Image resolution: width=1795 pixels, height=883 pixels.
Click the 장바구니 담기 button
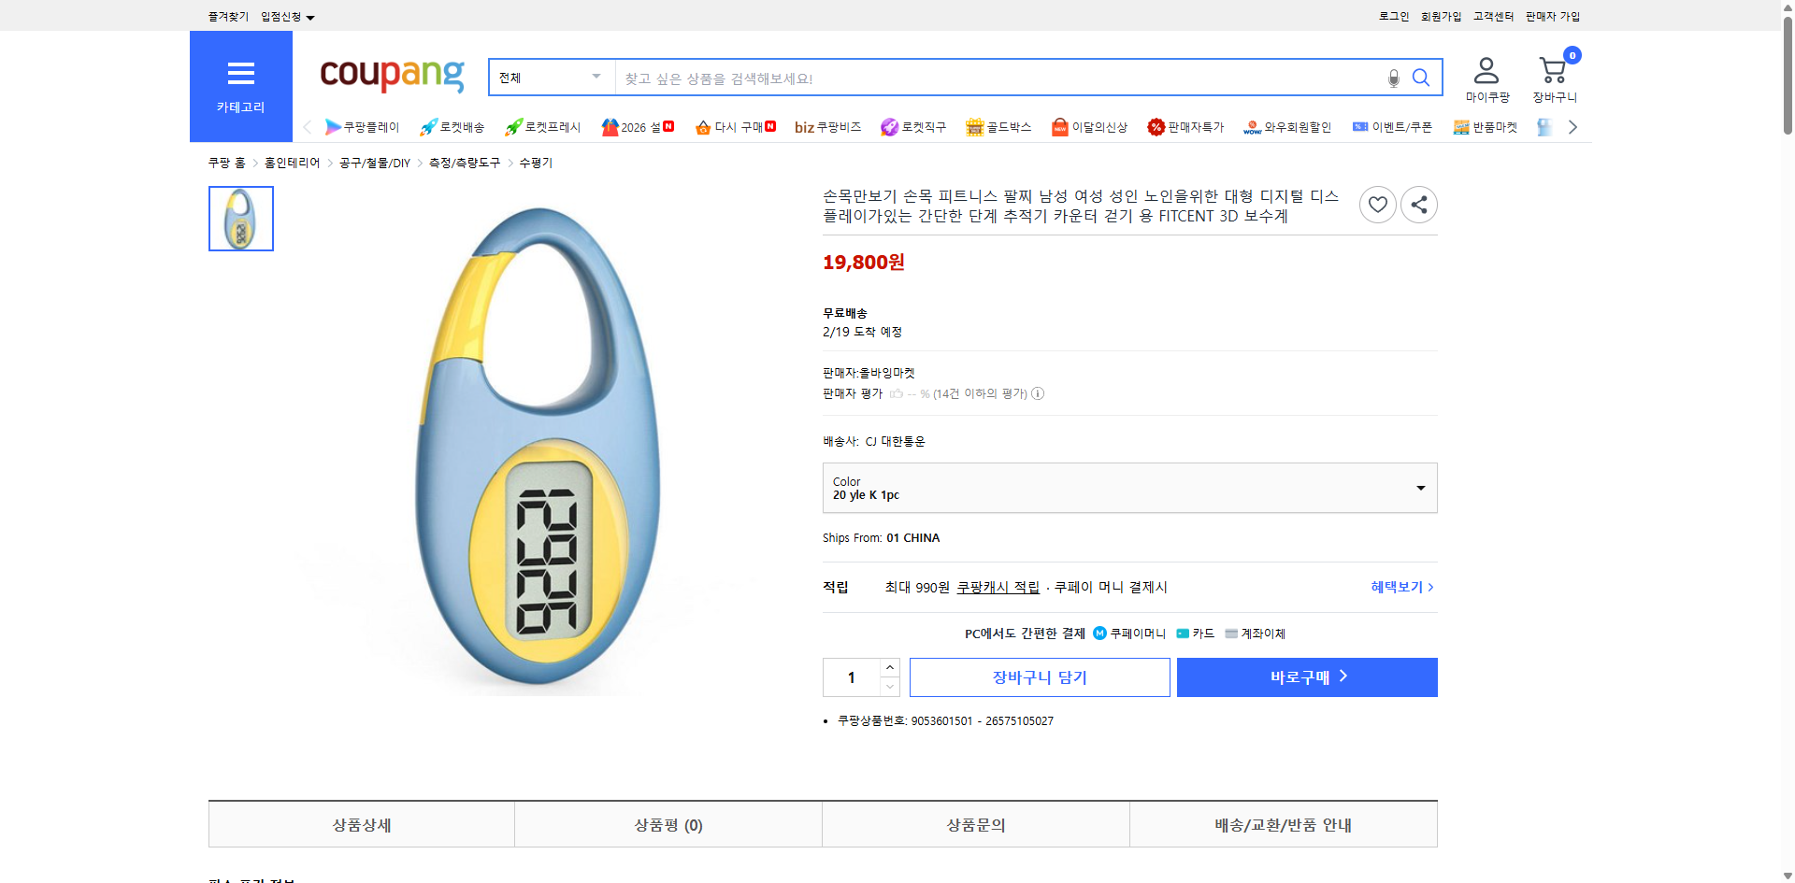pyautogui.click(x=1039, y=676)
